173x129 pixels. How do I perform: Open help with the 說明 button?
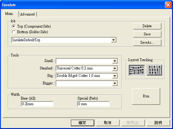pos(158,123)
